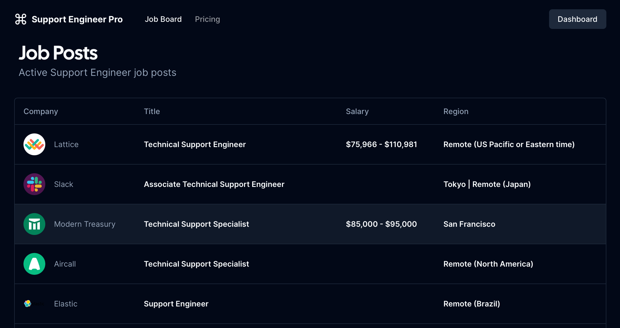Open Aircall's Technical Support Specialist post

point(196,264)
